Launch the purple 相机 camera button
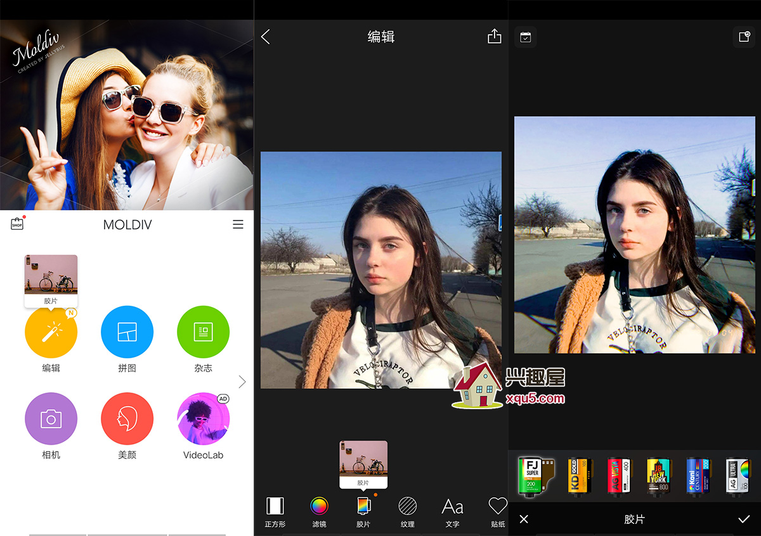Screen dimensions: 761x536 [51, 419]
